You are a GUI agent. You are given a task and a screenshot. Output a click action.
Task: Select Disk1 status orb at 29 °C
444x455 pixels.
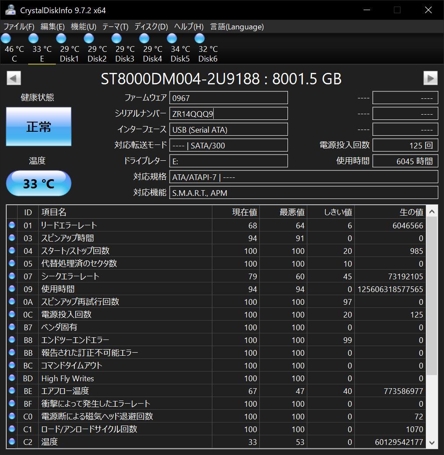[61, 39]
